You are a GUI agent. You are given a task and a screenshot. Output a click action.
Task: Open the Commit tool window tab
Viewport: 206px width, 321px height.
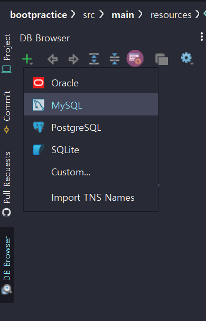[7, 112]
